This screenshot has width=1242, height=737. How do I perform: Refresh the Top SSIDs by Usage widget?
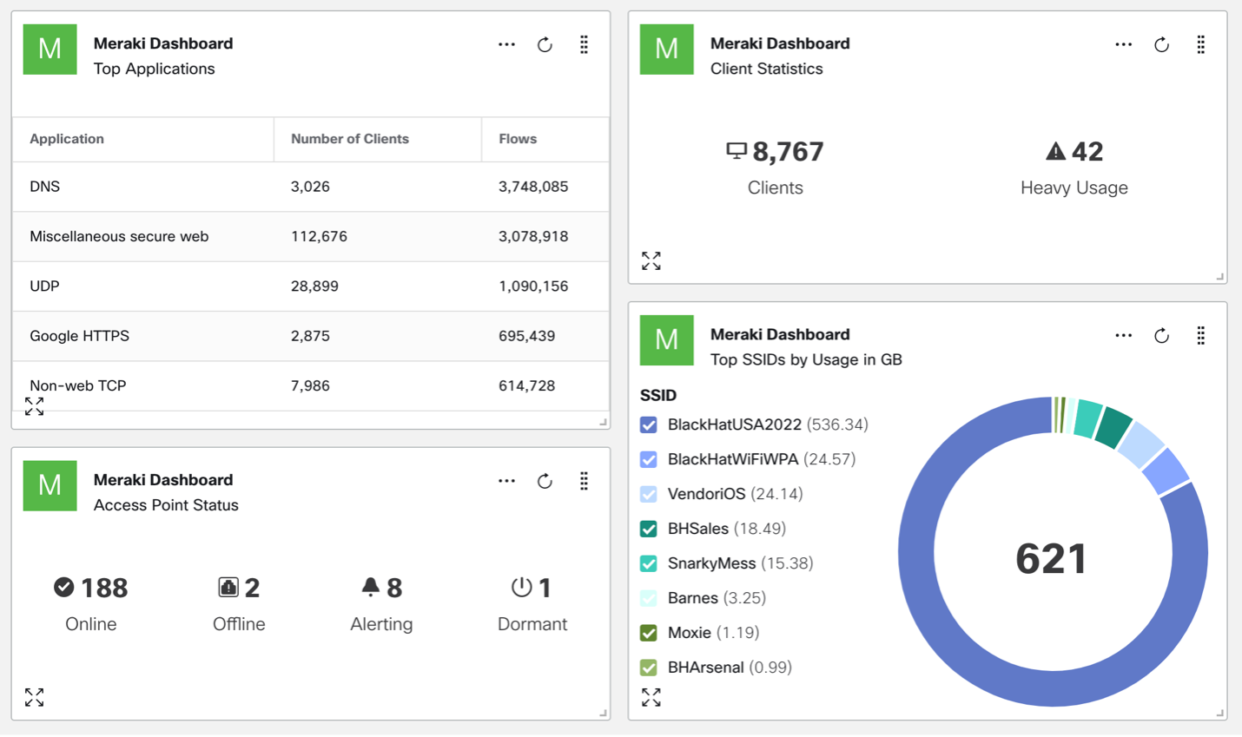tap(1161, 336)
